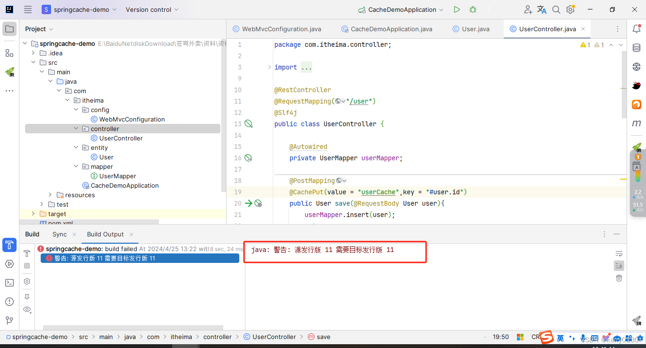
Task: Hide the Build tool window
Action: coord(617,234)
